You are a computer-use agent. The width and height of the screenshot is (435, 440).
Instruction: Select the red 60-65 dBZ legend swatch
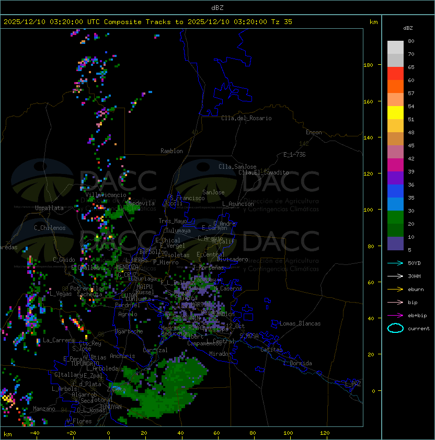(395, 74)
